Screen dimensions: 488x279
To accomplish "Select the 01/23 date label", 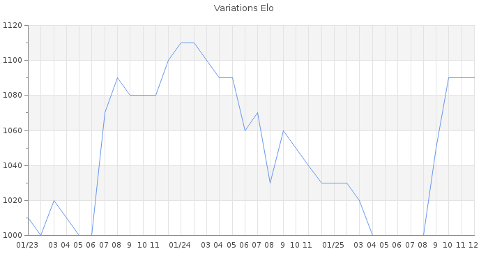I will 27,245.
